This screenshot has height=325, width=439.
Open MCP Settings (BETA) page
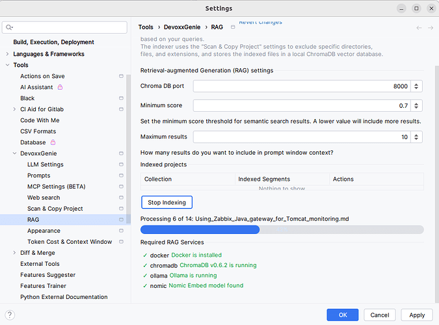pyautogui.click(x=56, y=187)
